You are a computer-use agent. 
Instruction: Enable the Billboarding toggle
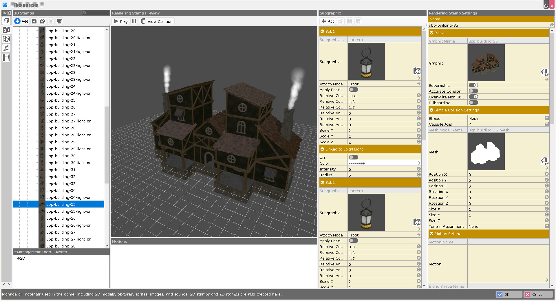(x=473, y=102)
